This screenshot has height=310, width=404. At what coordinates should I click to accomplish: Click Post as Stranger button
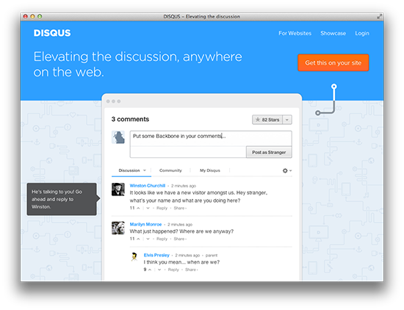pyautogui.click(x=269, y=152)
